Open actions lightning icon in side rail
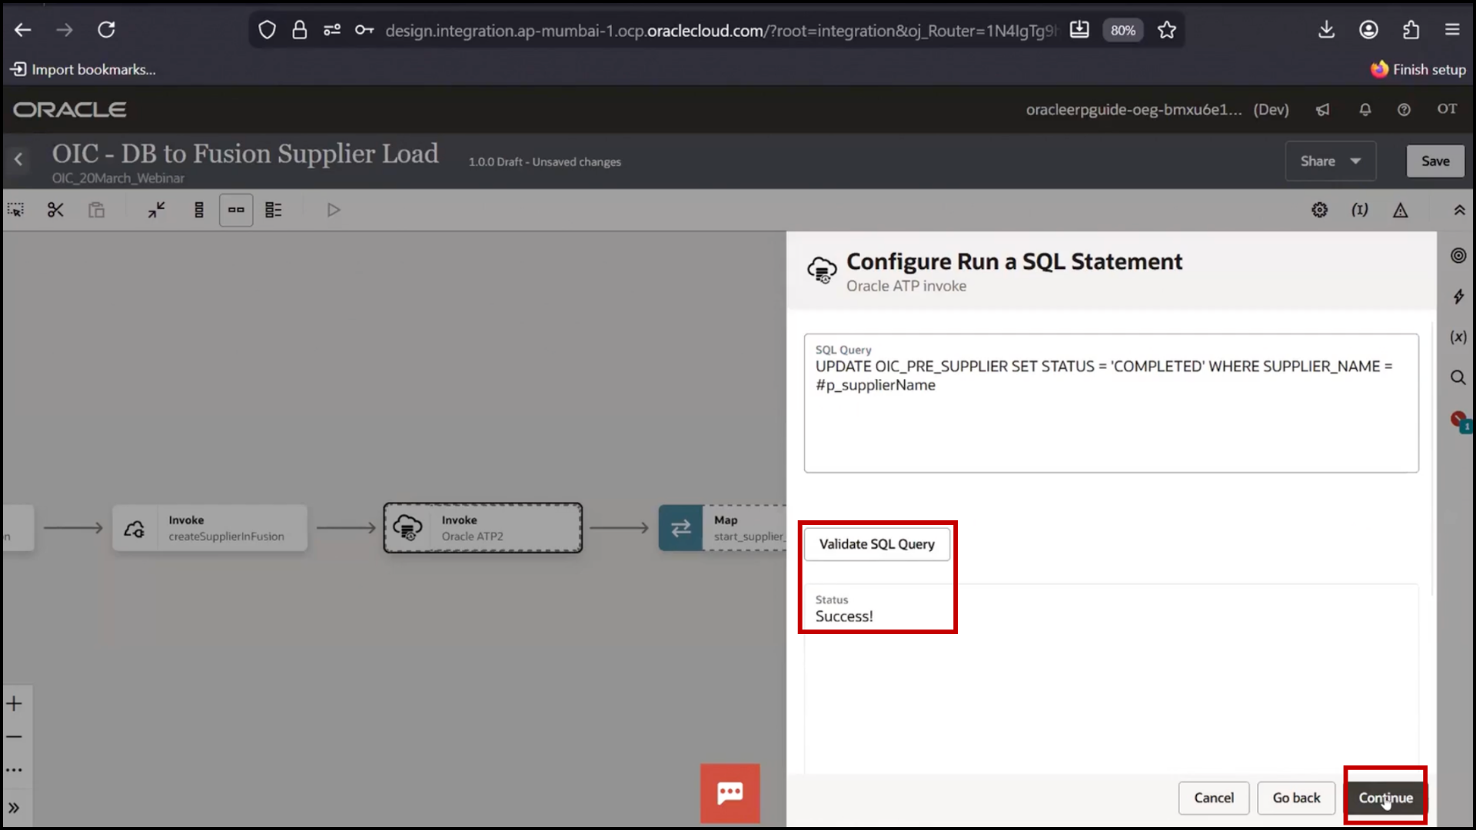The width and height of the screenshot is (1476, 830). click(x=1458, y=297)
